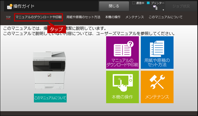Toggle the プリンター indicator box
This screenshot has height=116, width=198.
148,3
